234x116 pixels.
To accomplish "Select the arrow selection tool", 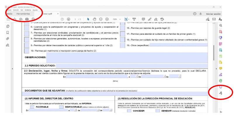I will coord(88,19).
